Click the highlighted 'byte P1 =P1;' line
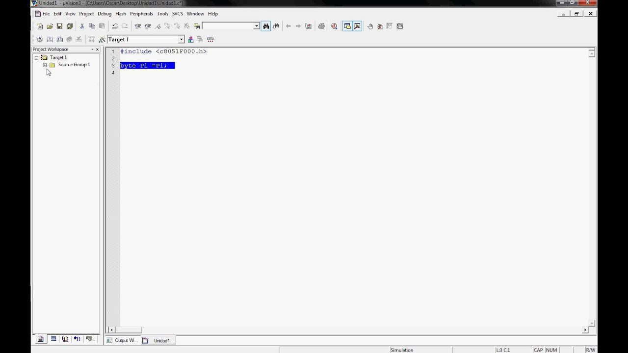The width and height of the screenshot is (628, 353). coord(147,65)
